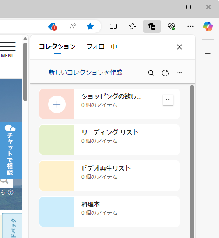
Task: Minimize the browser window
Action: coord(168,7)
